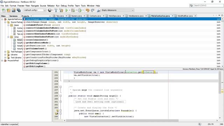224x126 pixels.
Task: Click the Open Project toolbar icon
Action: coord(14,10)
